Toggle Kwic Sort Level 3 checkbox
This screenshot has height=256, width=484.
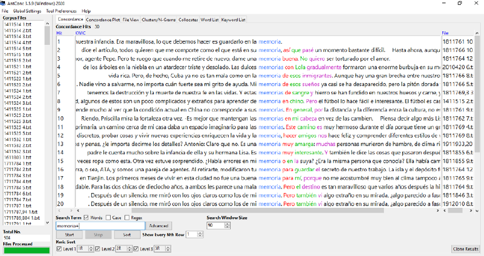pos(135,249)
